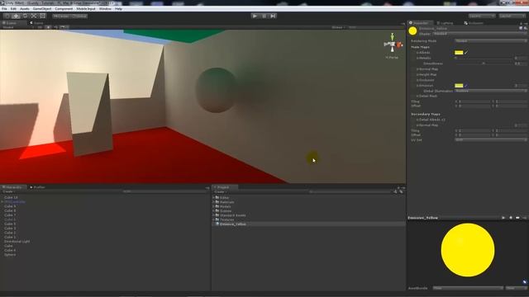Open the Project Create dropdown

point(221,191)
